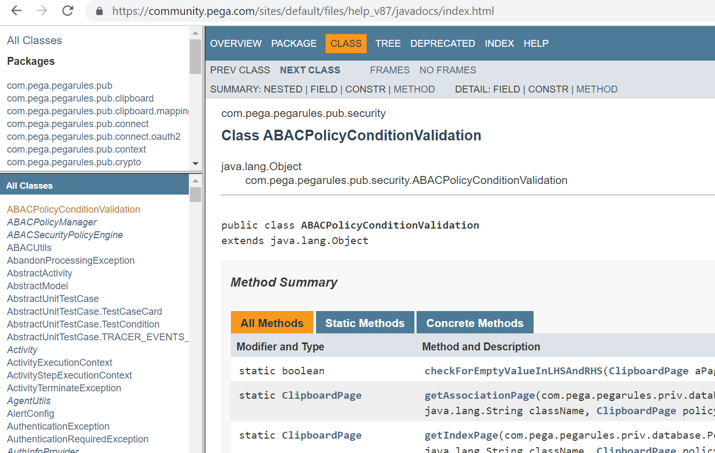This screenshot has width=715, height=453.
Task: Switch to the Static Methods tab
Action: [364, 322]
